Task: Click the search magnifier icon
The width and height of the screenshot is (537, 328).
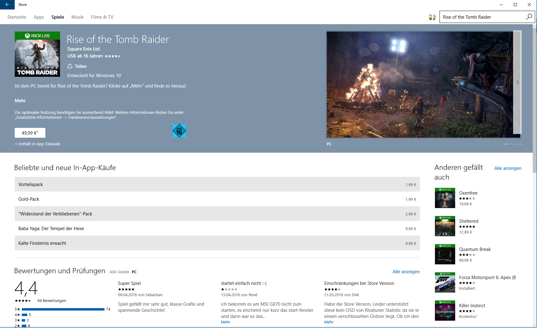Action: [529, 17]
